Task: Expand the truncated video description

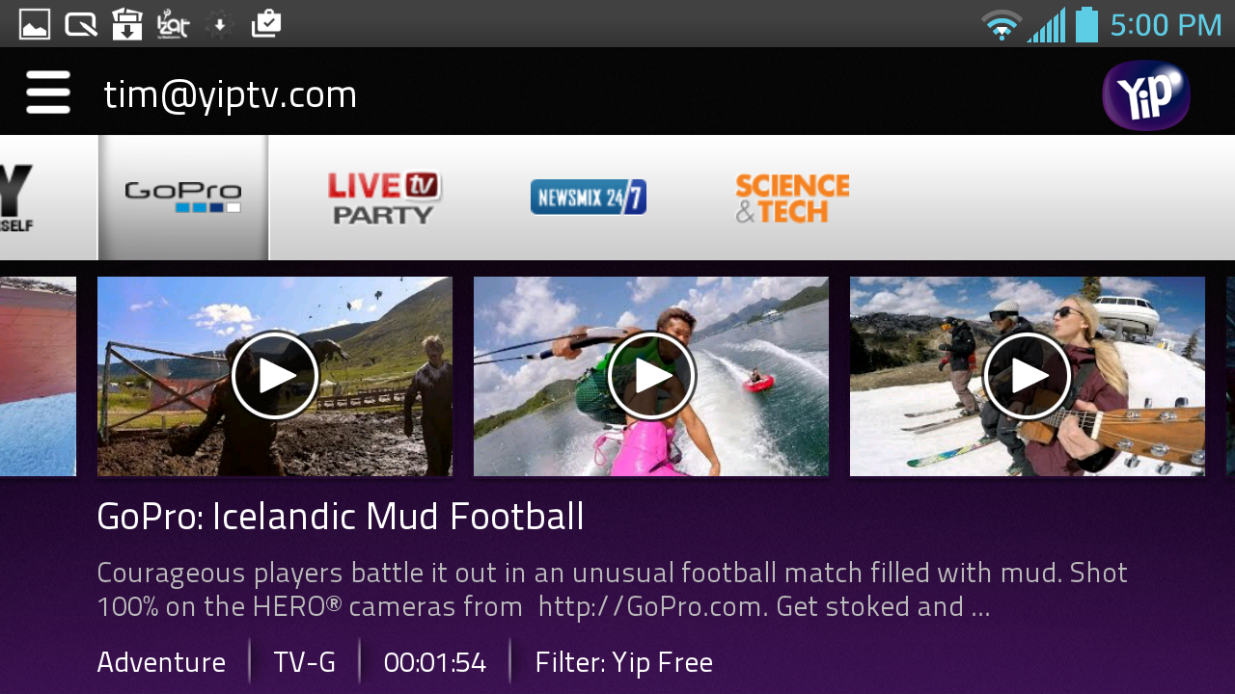Action: click(x=612, y=590)
